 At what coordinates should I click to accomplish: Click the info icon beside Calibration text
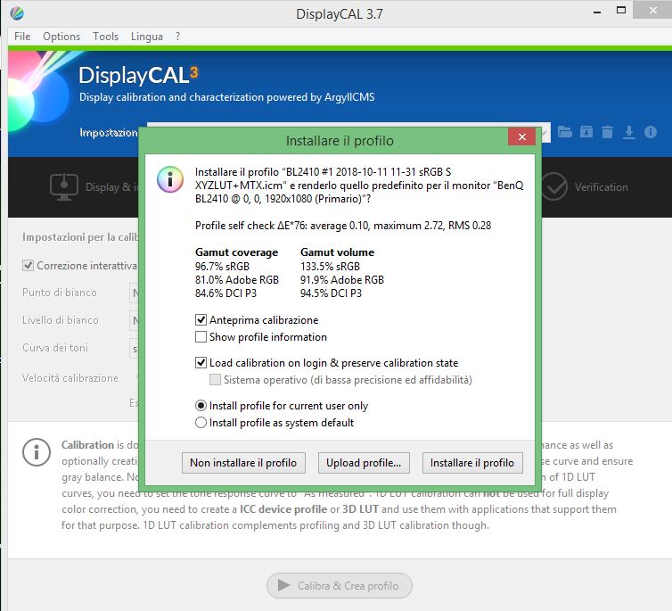click(x=37, y=452)
